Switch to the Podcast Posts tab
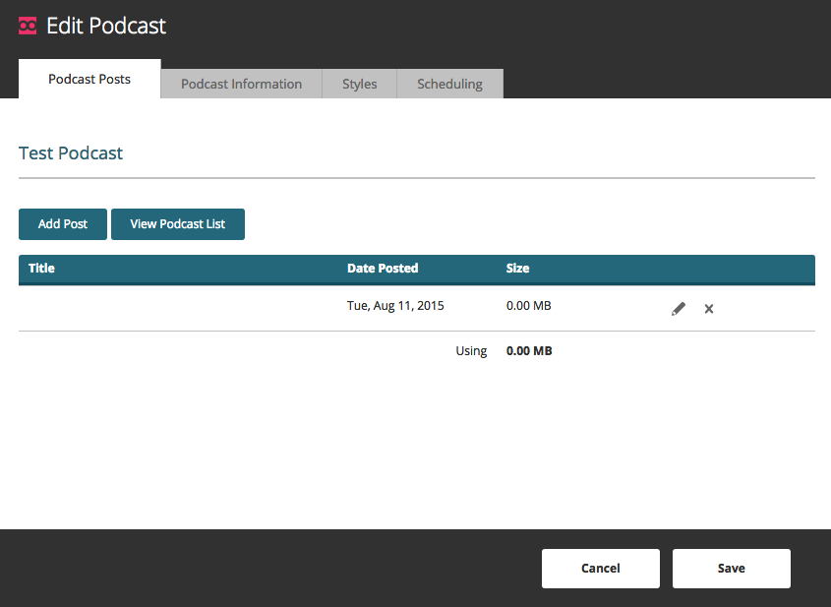The width and height of the screenshot is (831, 607). [x=89, y=80]
